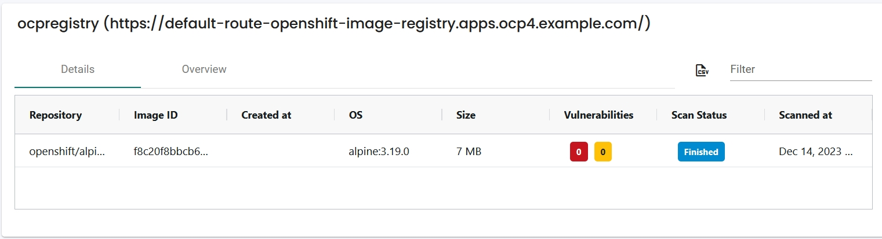Sort by Created at column header
The height and width of the screenshot is (239, 882).
point(266,115)
